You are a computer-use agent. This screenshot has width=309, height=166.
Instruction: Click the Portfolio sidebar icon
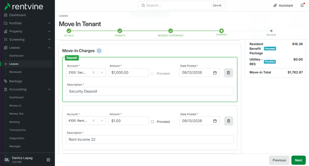click(x=6, y=23)
